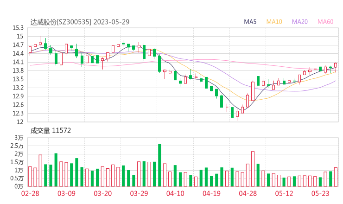Select the last red volume bar on the right
The image size is (343, 204).
tap(336, 177)
